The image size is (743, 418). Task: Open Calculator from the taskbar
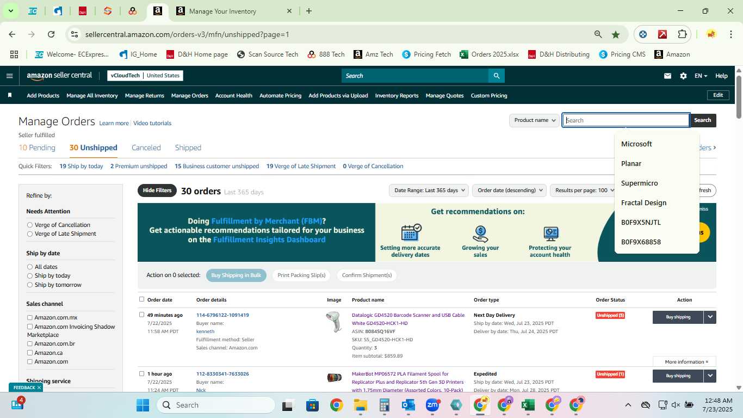coord(385,405)
